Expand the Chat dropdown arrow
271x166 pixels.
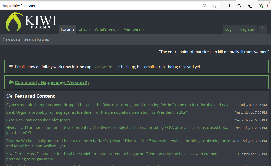point(90,29)
